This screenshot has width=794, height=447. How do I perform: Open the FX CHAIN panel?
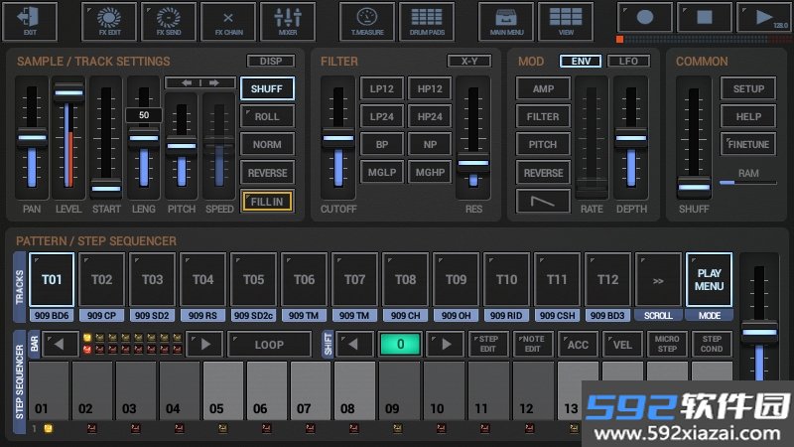click(228, 21)
